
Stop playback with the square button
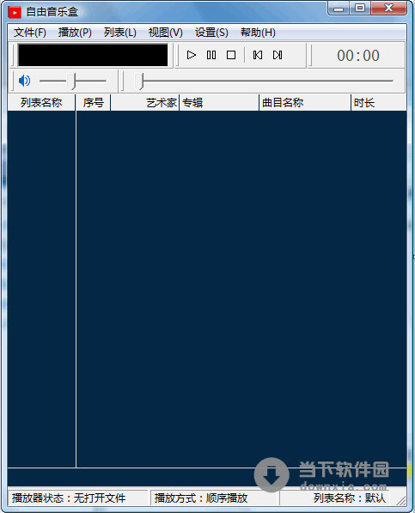(x=231, y=55)
